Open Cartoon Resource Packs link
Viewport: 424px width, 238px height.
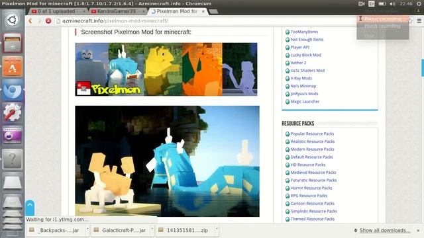pos(312,204)
